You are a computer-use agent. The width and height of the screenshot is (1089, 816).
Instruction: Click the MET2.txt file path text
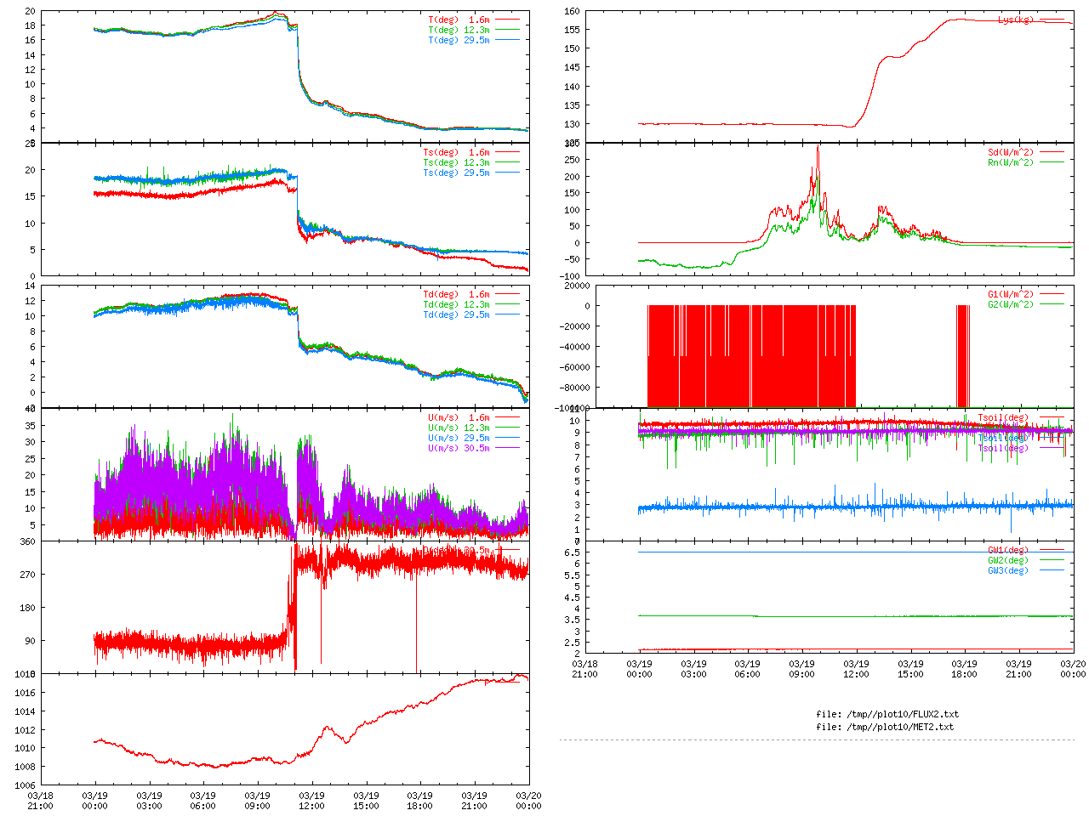click(x=885, y=727)
